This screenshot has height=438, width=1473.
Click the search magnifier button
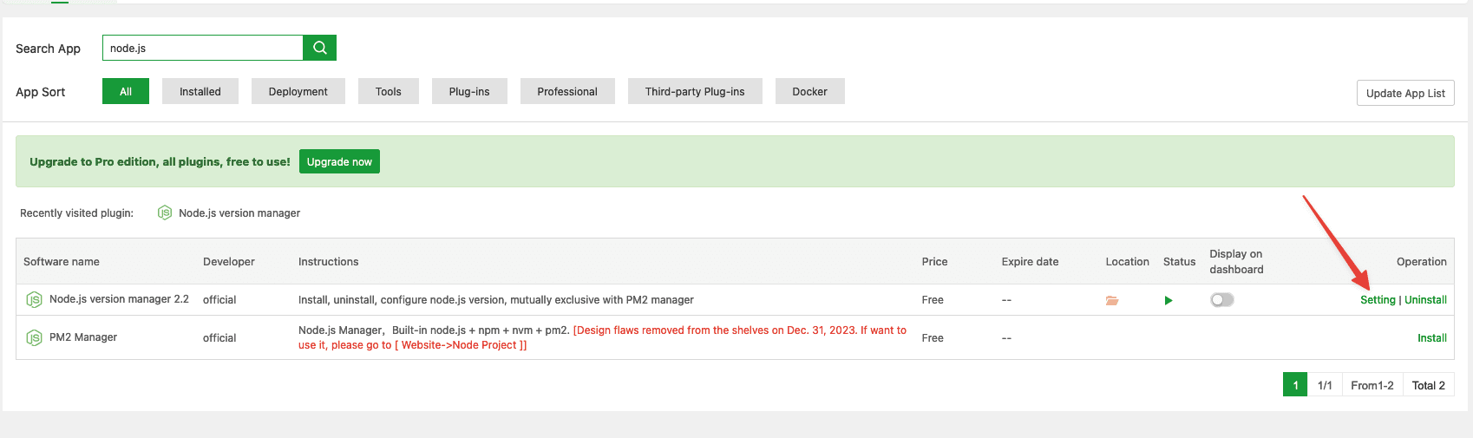pyautogui.click(x=319, y=48)
